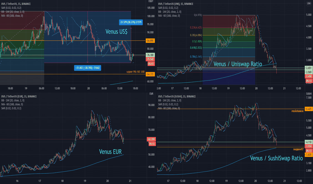Click the XVS / TetherUS, 15, BINANCE chart title
Image resolution: width=313 pixels, height=184 pixels.
coord(16,4)
